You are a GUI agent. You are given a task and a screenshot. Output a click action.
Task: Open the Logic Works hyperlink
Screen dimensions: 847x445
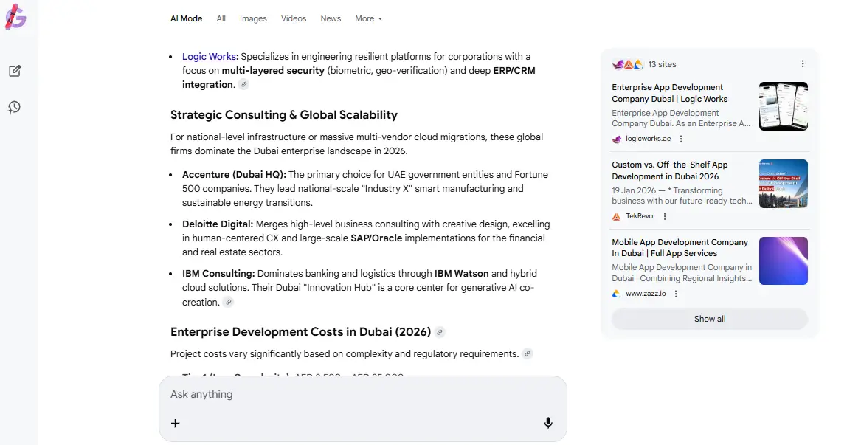tap(210, 57)
